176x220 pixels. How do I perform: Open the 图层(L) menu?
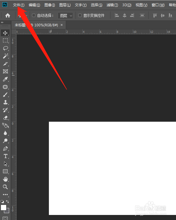click(x=65, y=5)
